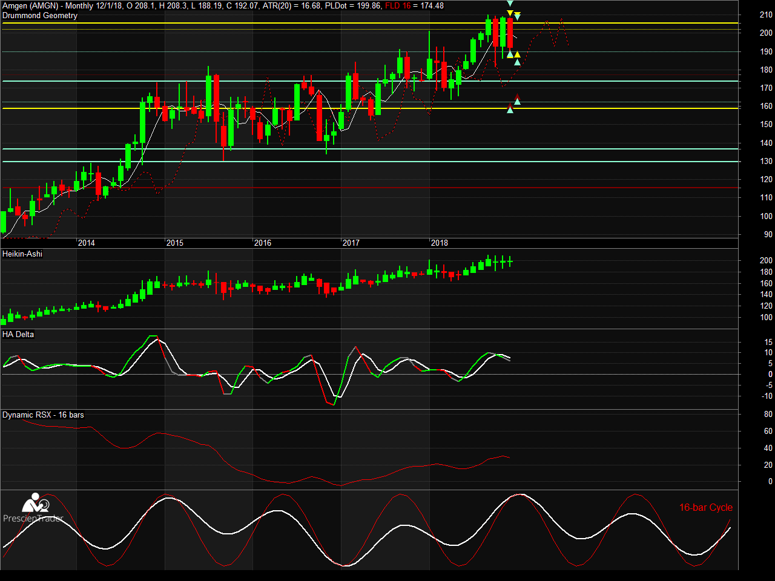Click the 'ATR(20) = 16.68' readout
The width and height of the screenshot is (775, 581).
(x=291, y=5)
